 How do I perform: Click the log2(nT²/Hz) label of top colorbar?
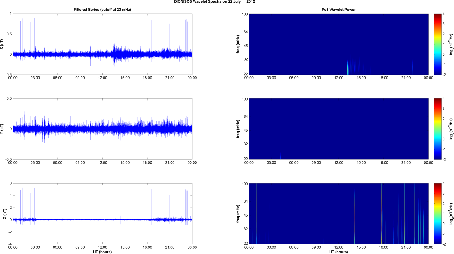[451, 44]
